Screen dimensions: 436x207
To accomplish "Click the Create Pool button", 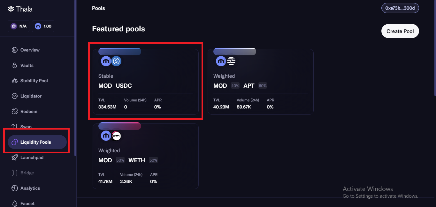I will [400, 31].
